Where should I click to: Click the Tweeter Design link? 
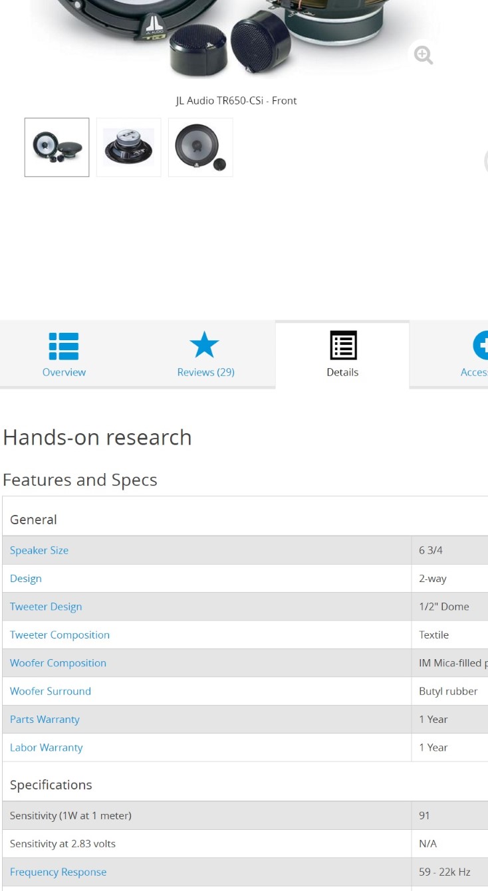coord(46,607)
